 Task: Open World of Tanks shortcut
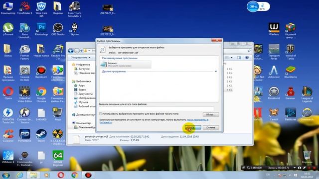[291, 52]
